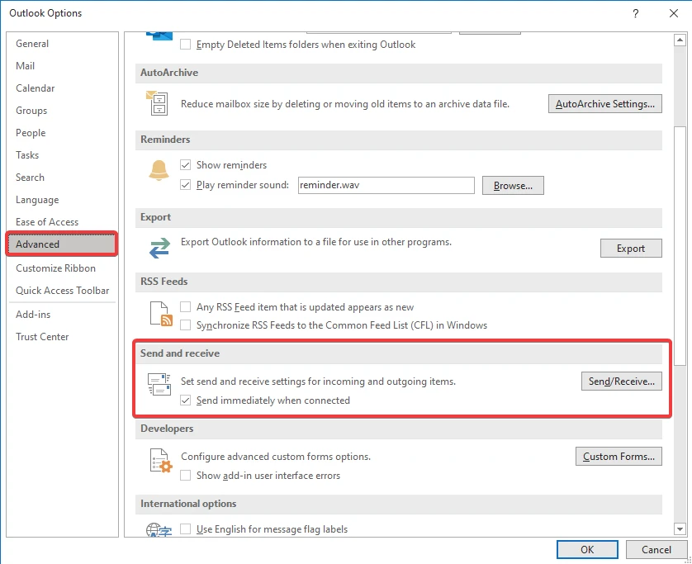Click the 'Export' section heading text

coord(155,217)
